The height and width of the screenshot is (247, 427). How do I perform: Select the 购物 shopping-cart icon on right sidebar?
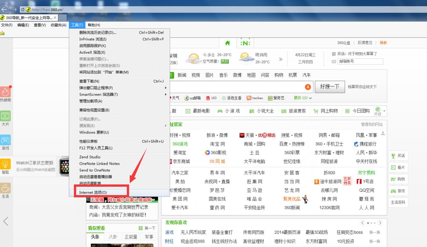(x=398, y=179)
